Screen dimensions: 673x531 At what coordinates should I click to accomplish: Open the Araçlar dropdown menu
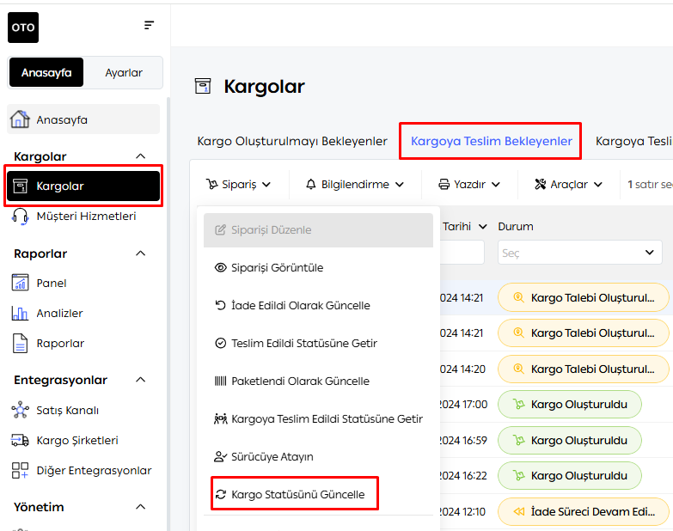(x=568, y=185)
